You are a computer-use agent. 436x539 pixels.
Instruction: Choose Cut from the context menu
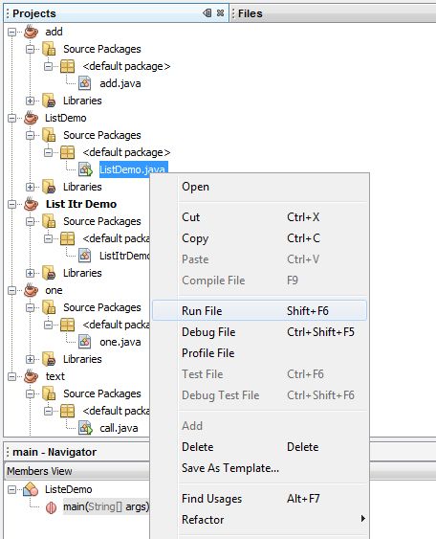pos(259,217)
